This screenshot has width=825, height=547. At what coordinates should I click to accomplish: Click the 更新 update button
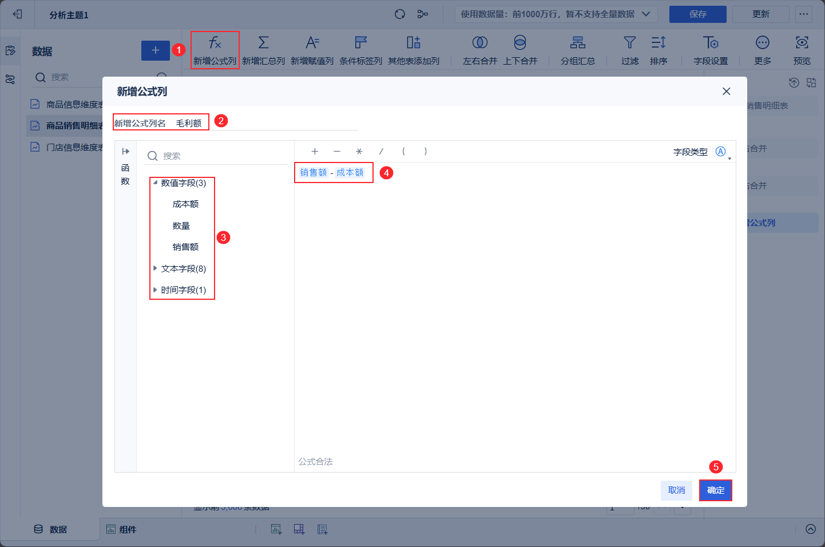[x=761, y=14]
